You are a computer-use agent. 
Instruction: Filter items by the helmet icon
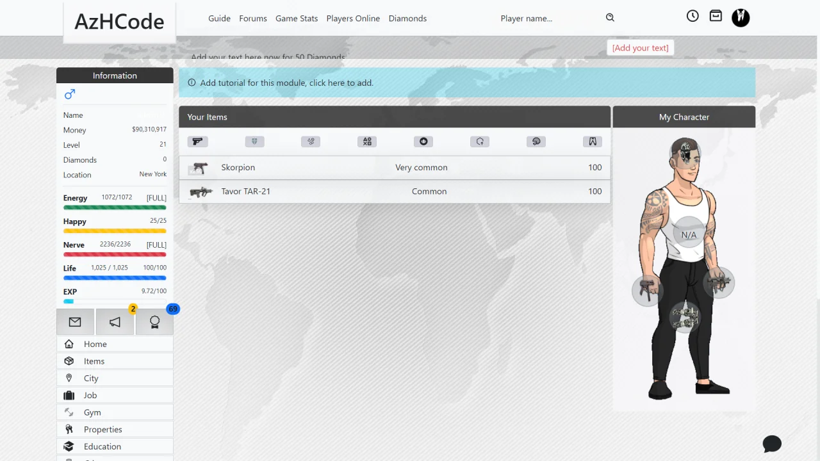point(536,142)
